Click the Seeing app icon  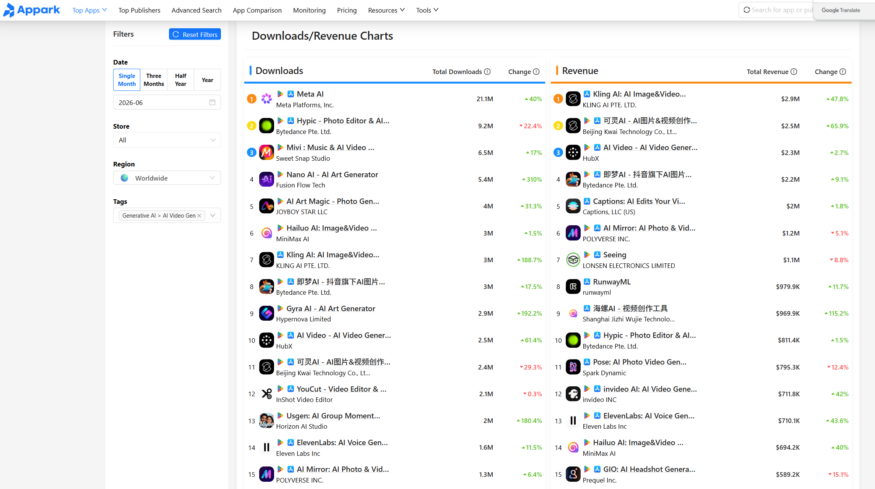(573, 260)
